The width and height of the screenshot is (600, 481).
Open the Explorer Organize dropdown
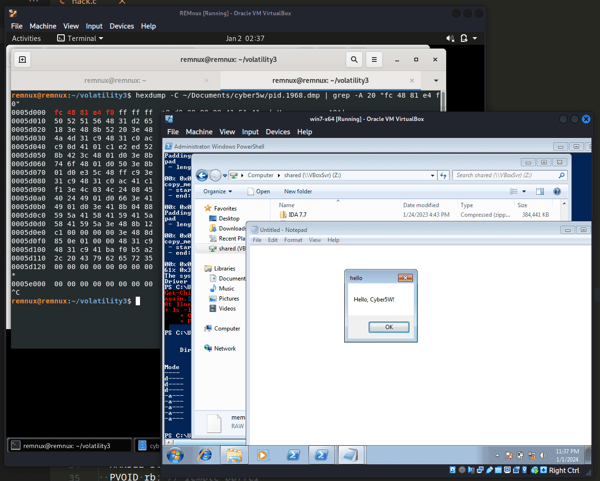218,191
